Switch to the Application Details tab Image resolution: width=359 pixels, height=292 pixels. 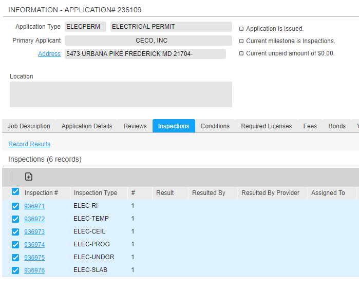[87, 126]
